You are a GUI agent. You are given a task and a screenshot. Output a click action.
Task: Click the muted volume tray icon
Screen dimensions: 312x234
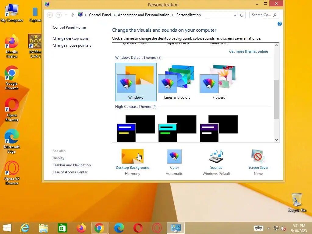[283, 228]
